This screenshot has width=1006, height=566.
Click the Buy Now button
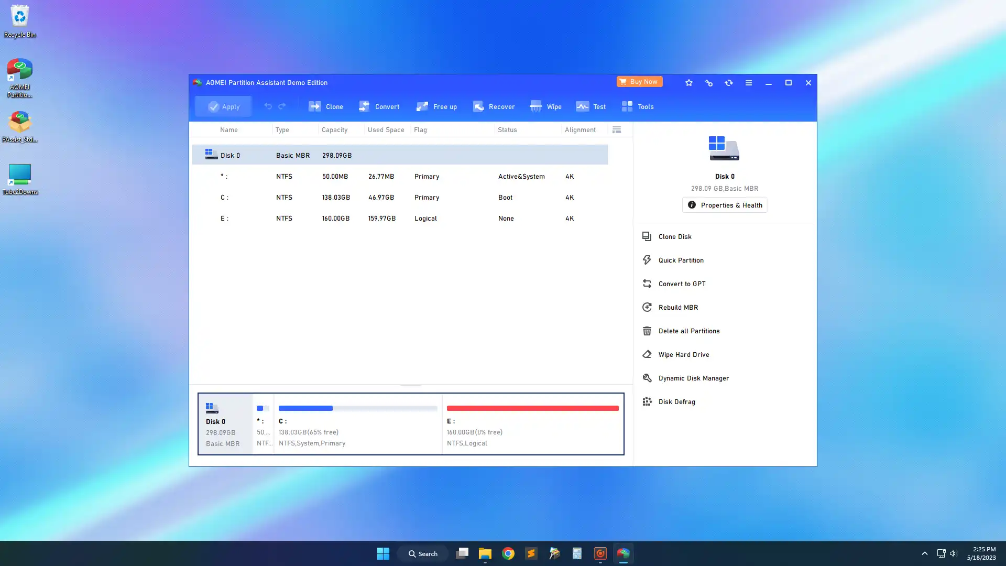pyautogui.click(x=639, y=82)
